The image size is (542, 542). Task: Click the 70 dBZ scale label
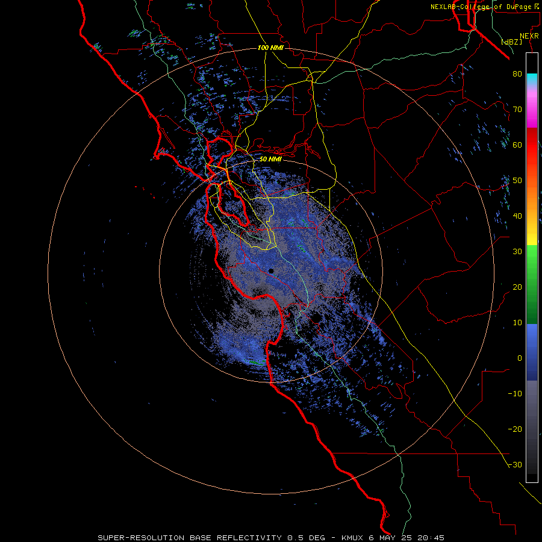click(517, 109)
